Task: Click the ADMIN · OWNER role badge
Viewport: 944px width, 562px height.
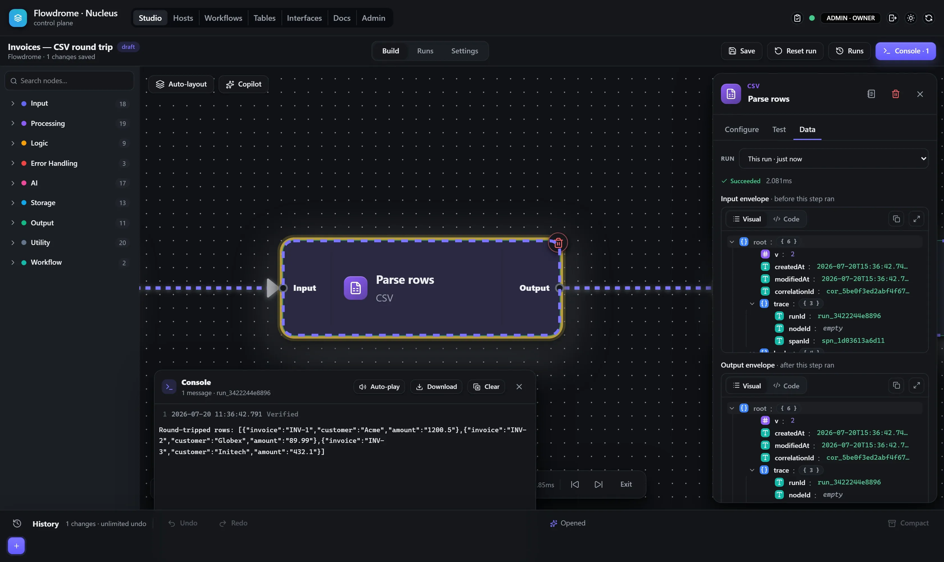Action: (x=850, y=18)
